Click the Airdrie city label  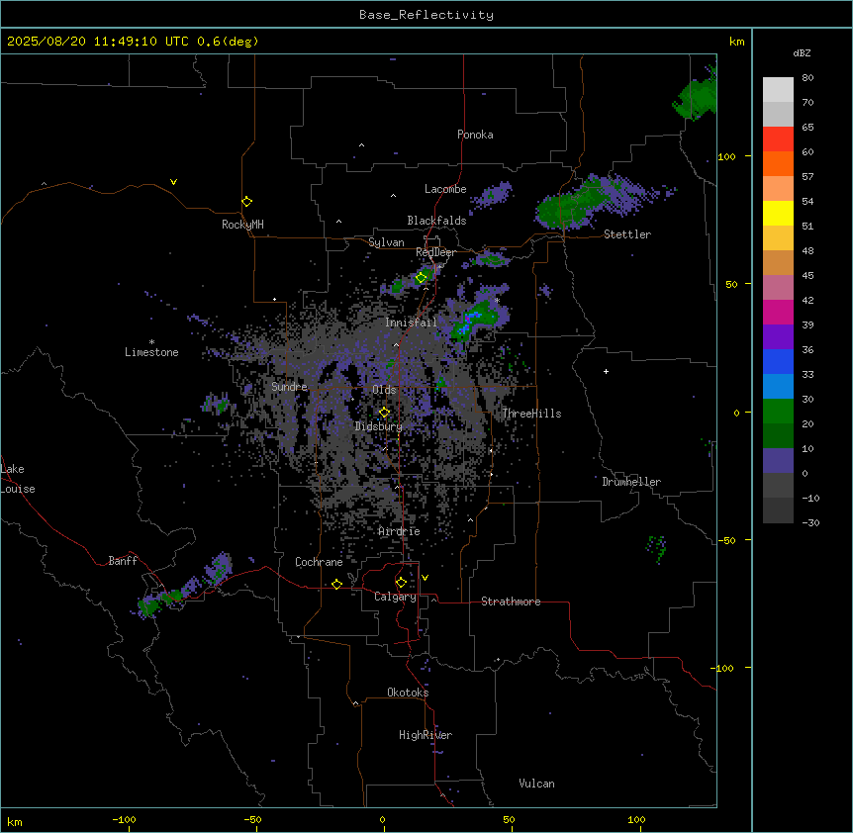click(x=399, y=531)
